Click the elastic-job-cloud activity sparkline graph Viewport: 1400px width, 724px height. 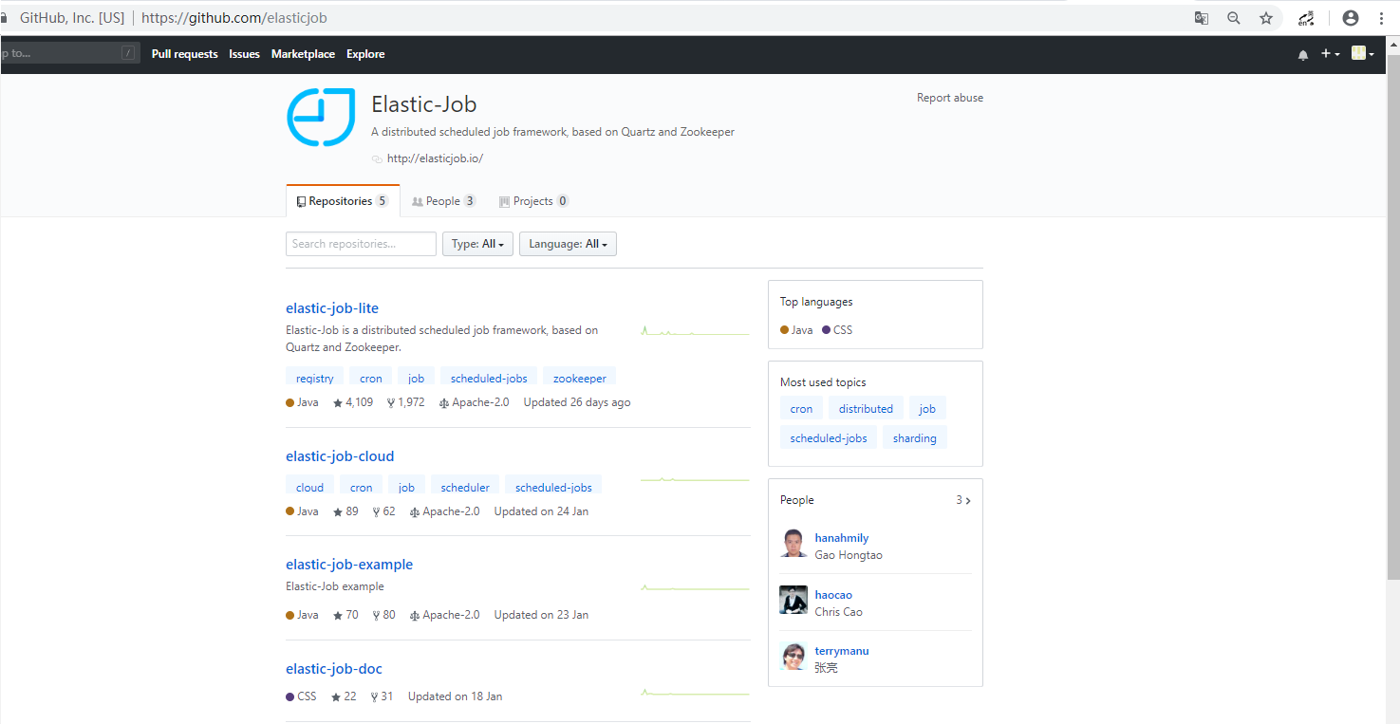pos(695,479)
